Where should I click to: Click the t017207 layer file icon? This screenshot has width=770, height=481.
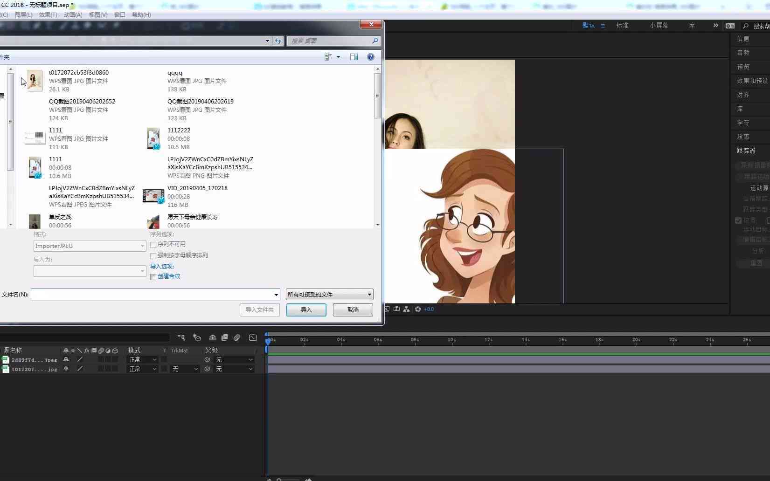pos(6,369)
